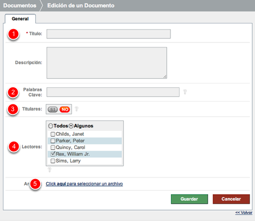255x221 pixels.
Task: Set Titulares toggle to NO
Action: 65,109
